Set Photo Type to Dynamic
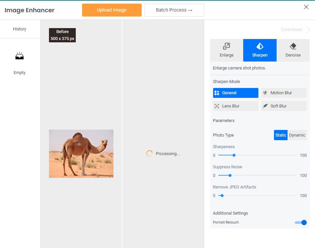This screenshot has width=315, height=248. 297,135
